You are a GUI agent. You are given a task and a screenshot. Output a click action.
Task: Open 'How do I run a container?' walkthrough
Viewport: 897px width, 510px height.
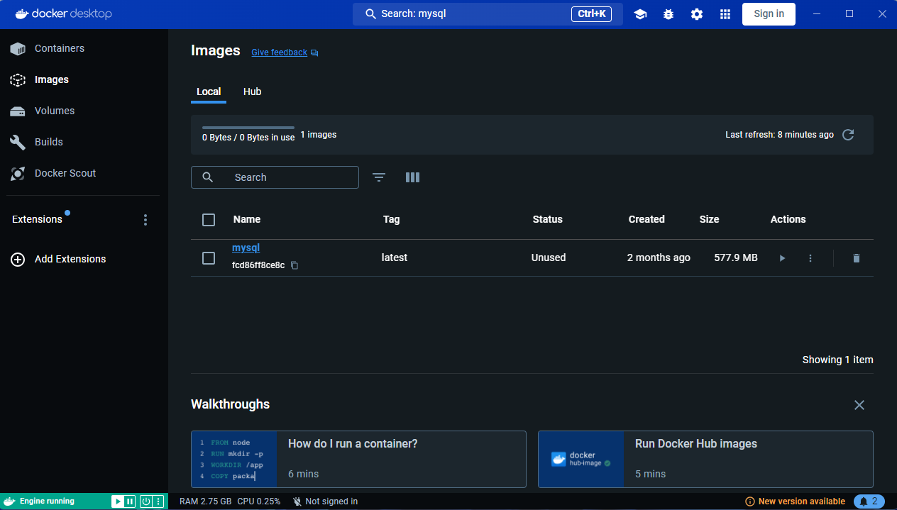(358, 459)
